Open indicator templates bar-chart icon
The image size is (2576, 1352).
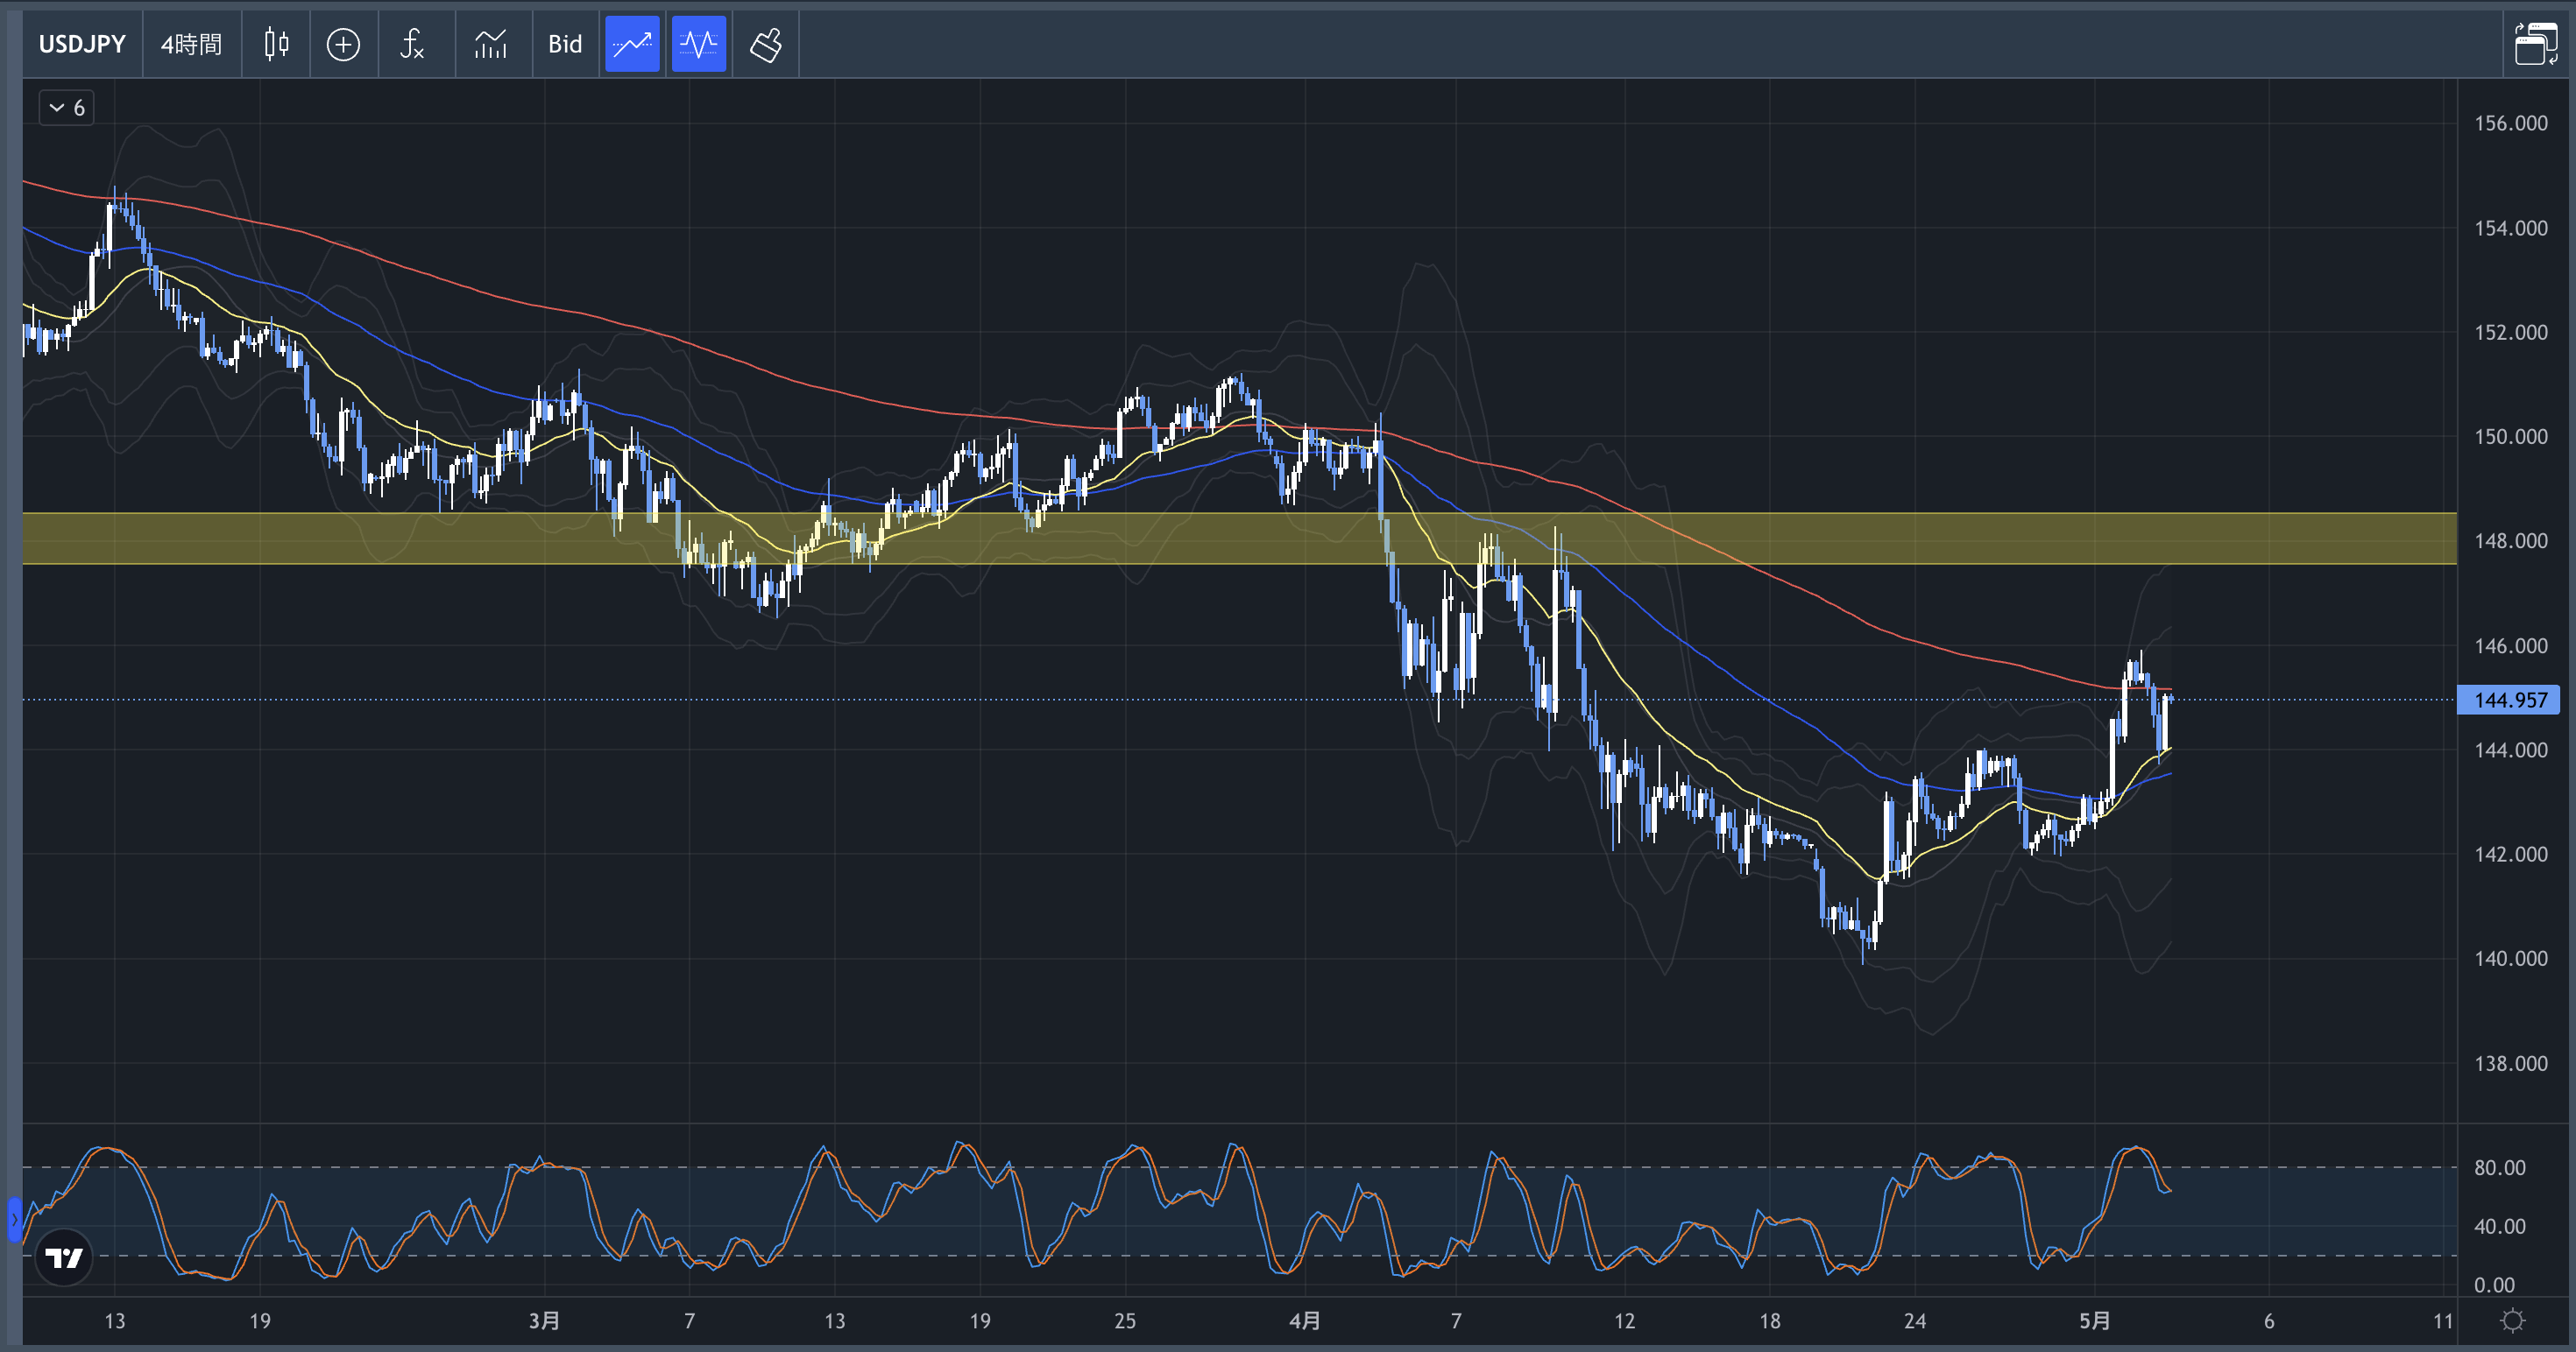[491, 44]
